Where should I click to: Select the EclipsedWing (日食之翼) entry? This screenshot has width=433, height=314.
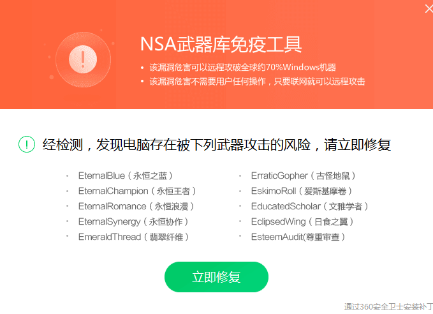pos(302,221)
